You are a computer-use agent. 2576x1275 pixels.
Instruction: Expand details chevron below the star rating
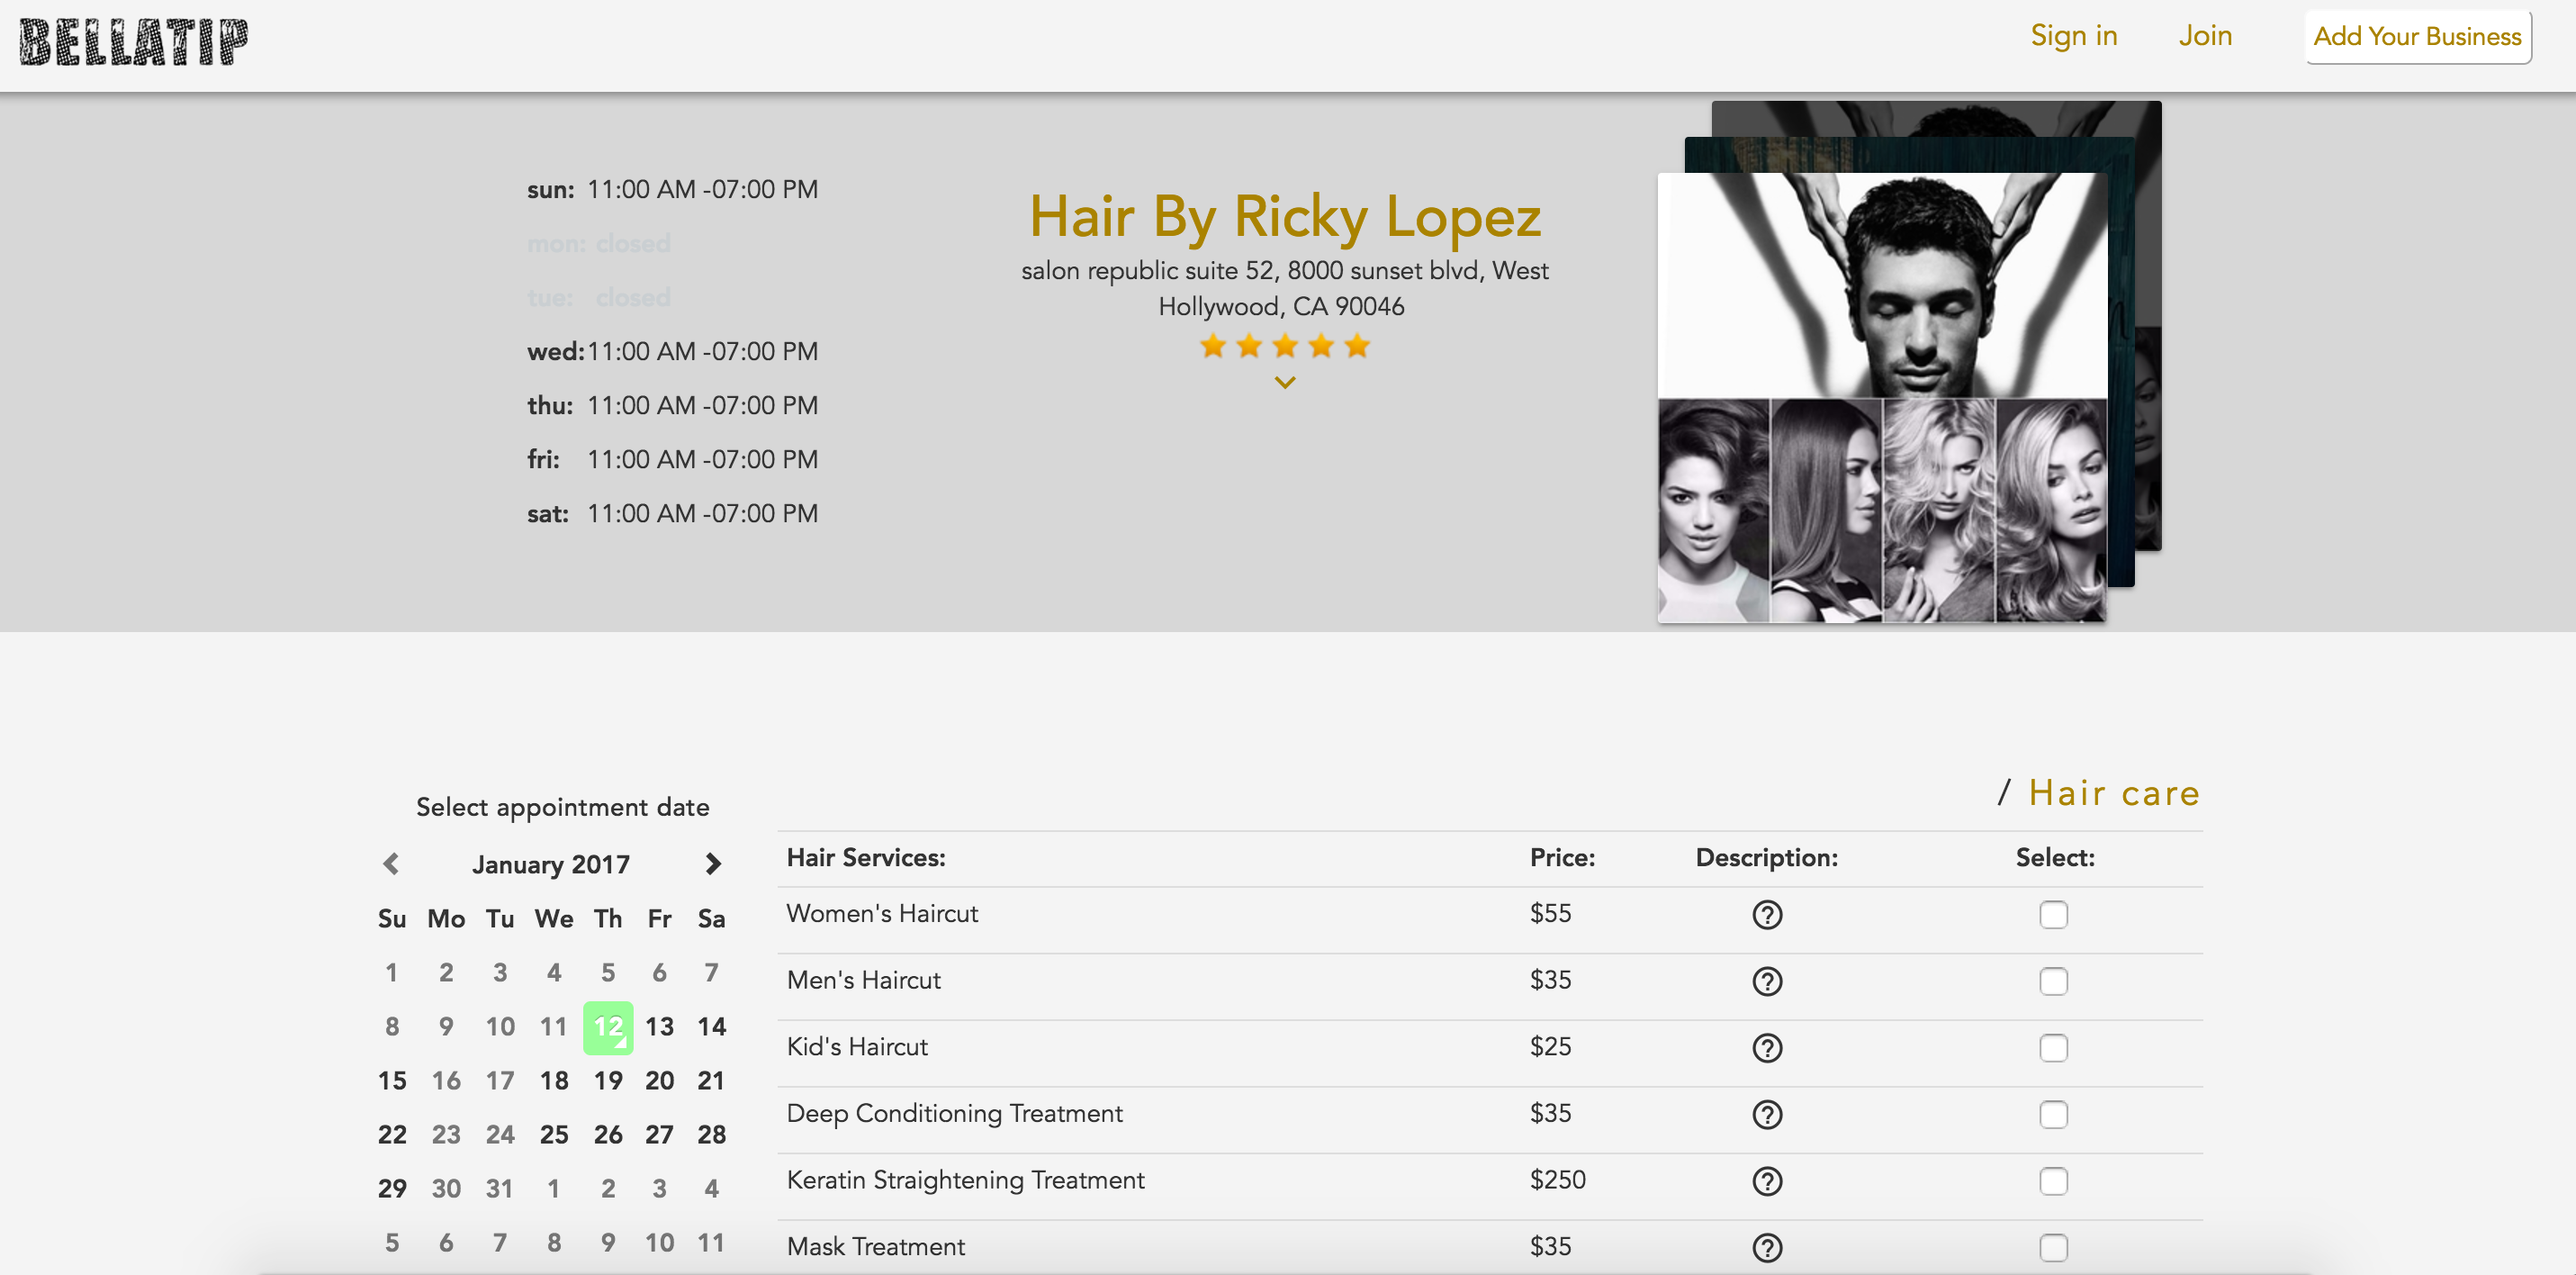(1285, 383)
